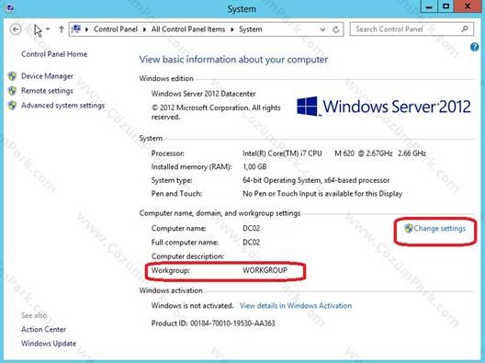Image resolution: width=485 pixels, height=363 pixels.
Task: Click the refresh icon in address bar
Action: coord(336,29)
